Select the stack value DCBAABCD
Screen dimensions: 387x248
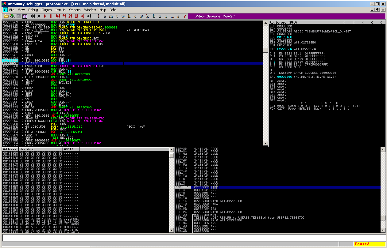click(201, 204)
